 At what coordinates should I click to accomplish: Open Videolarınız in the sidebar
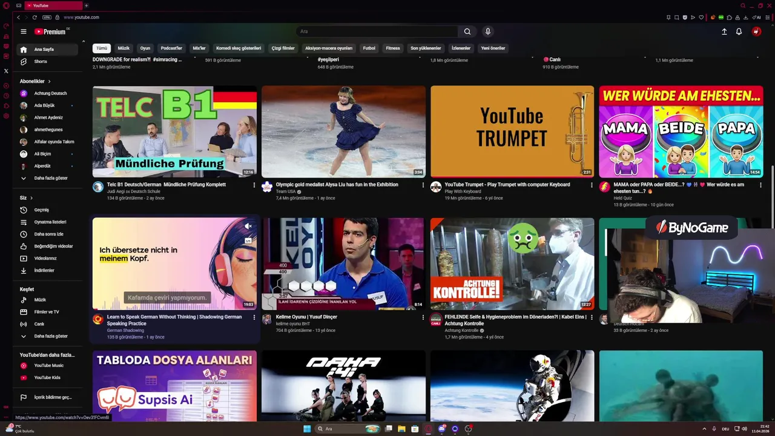pos(48,258)
